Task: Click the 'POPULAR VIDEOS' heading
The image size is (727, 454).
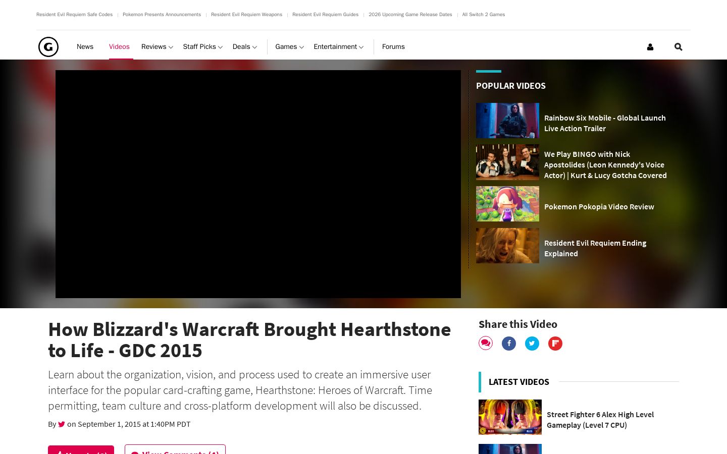Action: tap(511, 86)
